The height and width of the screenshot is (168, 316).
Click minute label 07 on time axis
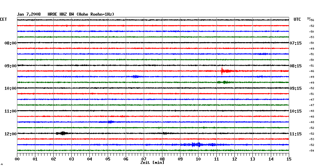(x=144, y=159)
